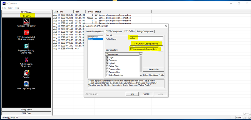Toggle the Download permission checkbox

coord(107,60)
